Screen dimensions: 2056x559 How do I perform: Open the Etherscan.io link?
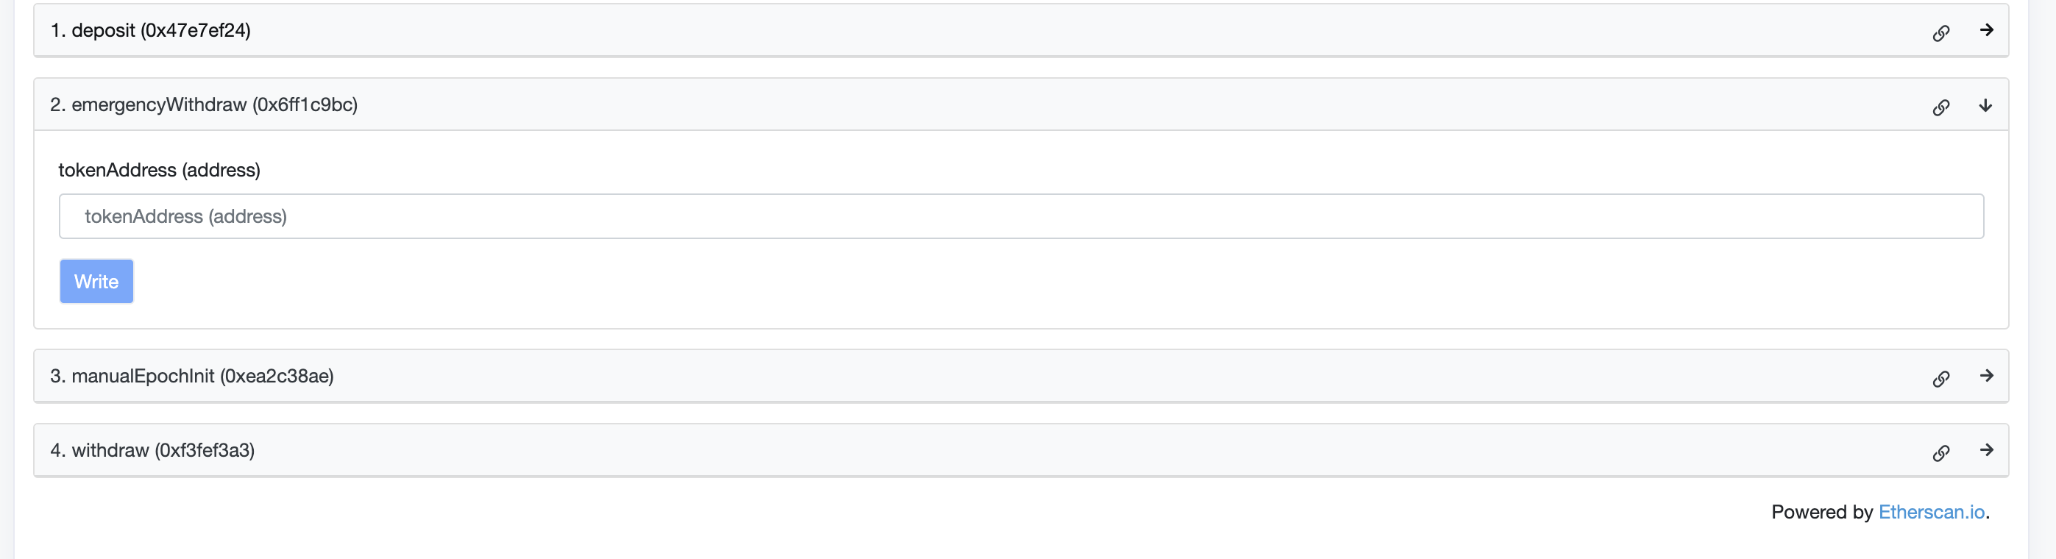point(1931,512)
